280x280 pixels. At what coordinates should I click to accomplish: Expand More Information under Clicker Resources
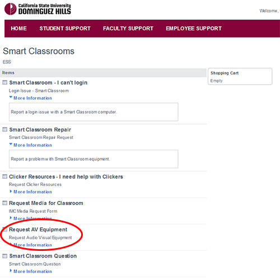[x=31, y=192]
